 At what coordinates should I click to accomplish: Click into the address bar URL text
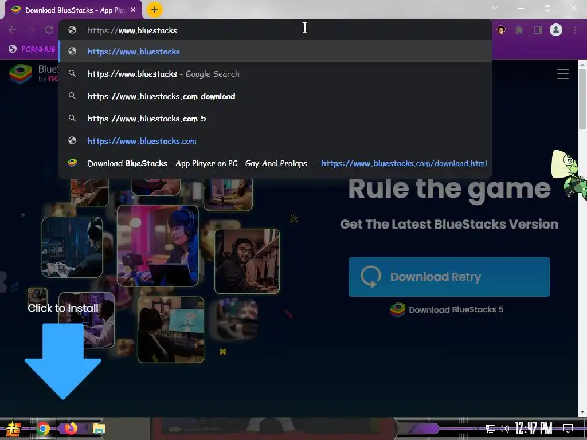pyautogui.click(x=132, y=30)
